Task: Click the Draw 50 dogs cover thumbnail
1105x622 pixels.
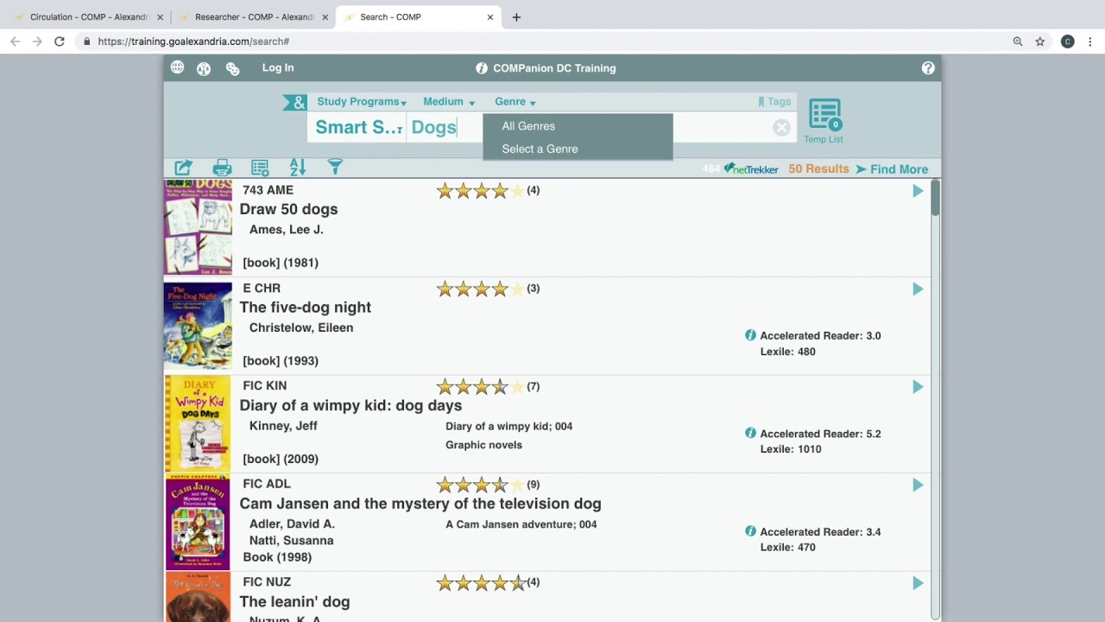Action: point(198,227)
